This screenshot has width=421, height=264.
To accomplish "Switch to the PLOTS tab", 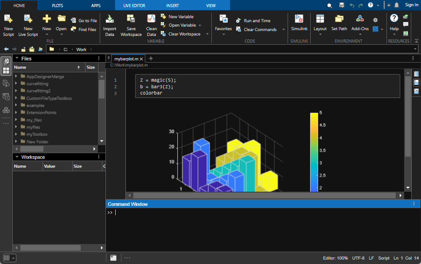I will click(57, 5).
